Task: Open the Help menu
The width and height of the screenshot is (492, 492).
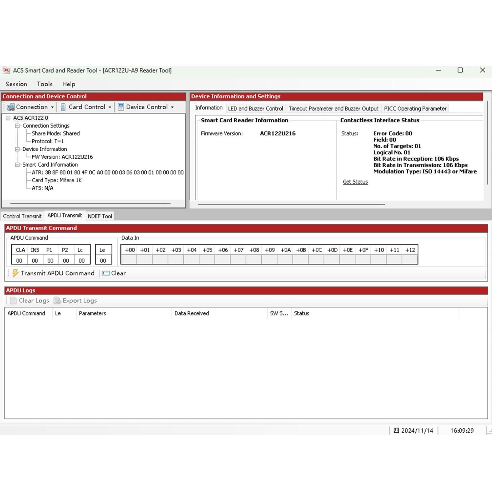Action: tap(69, 84)
